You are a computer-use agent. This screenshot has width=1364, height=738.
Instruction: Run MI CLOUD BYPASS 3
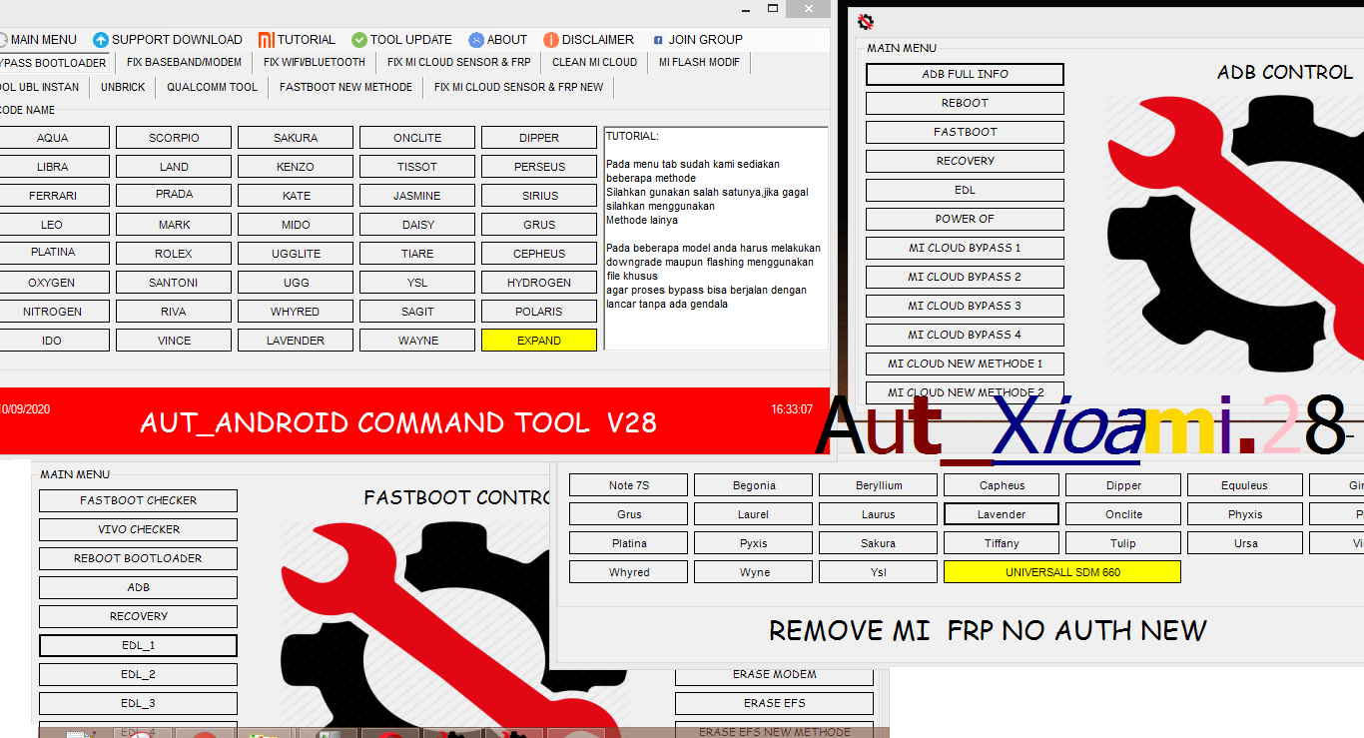(965, 306)
